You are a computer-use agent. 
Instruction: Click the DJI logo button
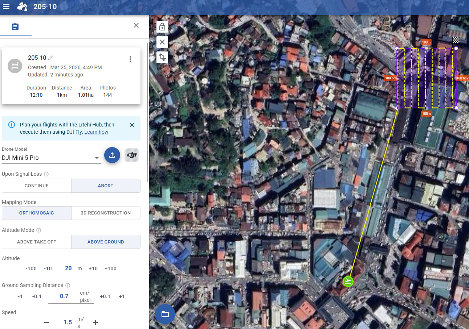tap(132, 155)
